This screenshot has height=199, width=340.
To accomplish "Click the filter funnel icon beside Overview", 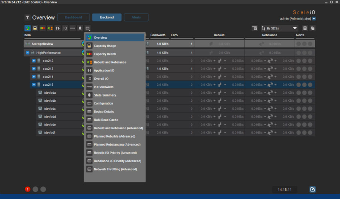I will (28, 18).
